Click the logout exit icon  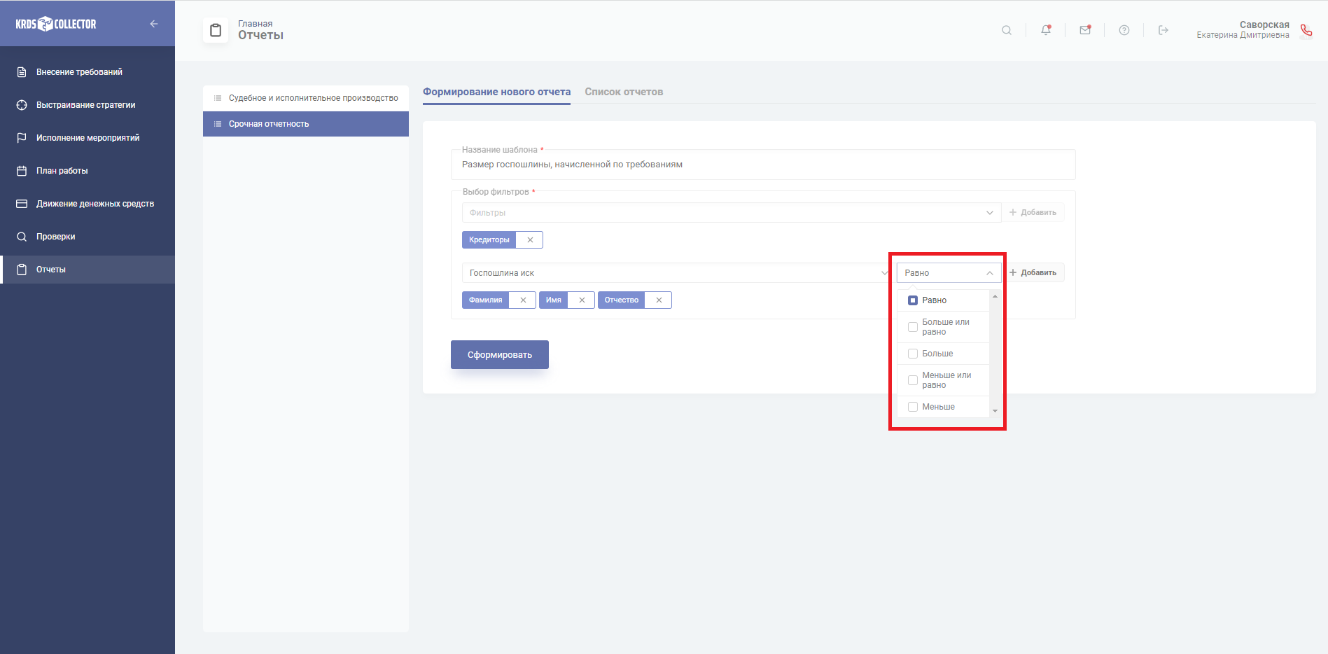coord(1163,30)
